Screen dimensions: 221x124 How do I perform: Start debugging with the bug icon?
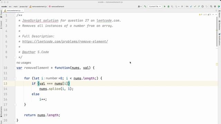click(x=168, y=7)
